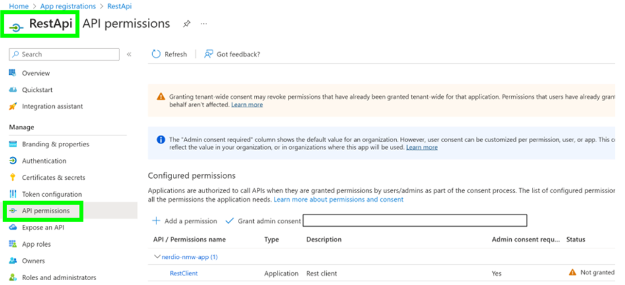
Task: Open App registrations breadcrumb link
Action: (x=68, y=6)
